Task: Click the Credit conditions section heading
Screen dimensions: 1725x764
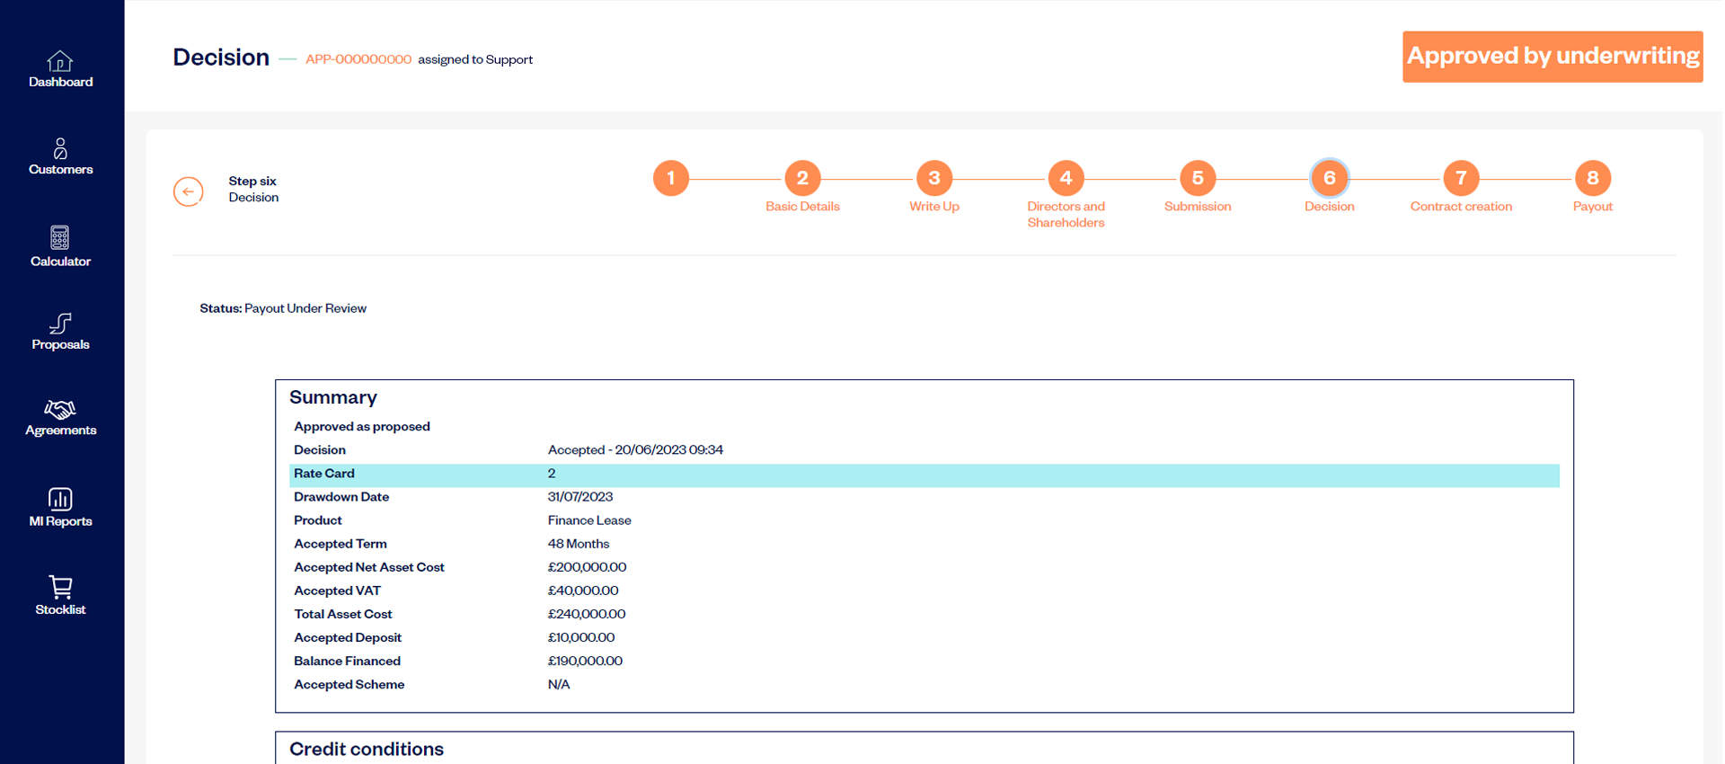Action: [367, 749]
